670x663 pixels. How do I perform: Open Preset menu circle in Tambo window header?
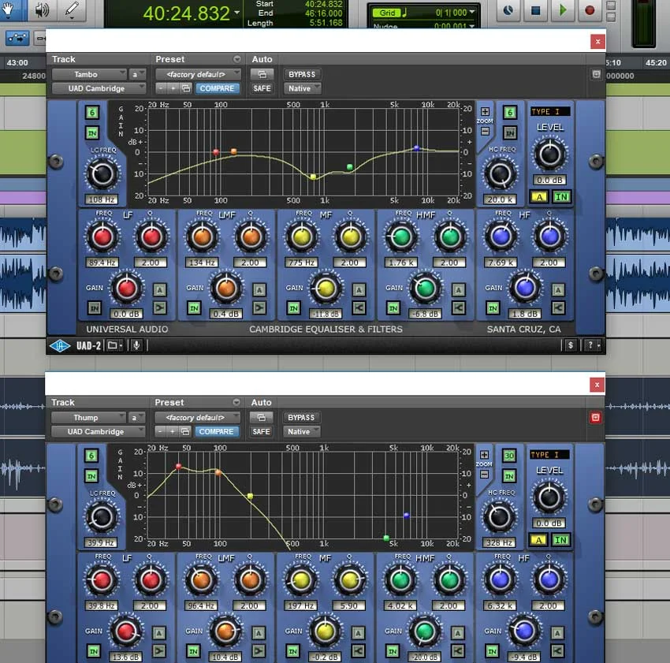236,59
